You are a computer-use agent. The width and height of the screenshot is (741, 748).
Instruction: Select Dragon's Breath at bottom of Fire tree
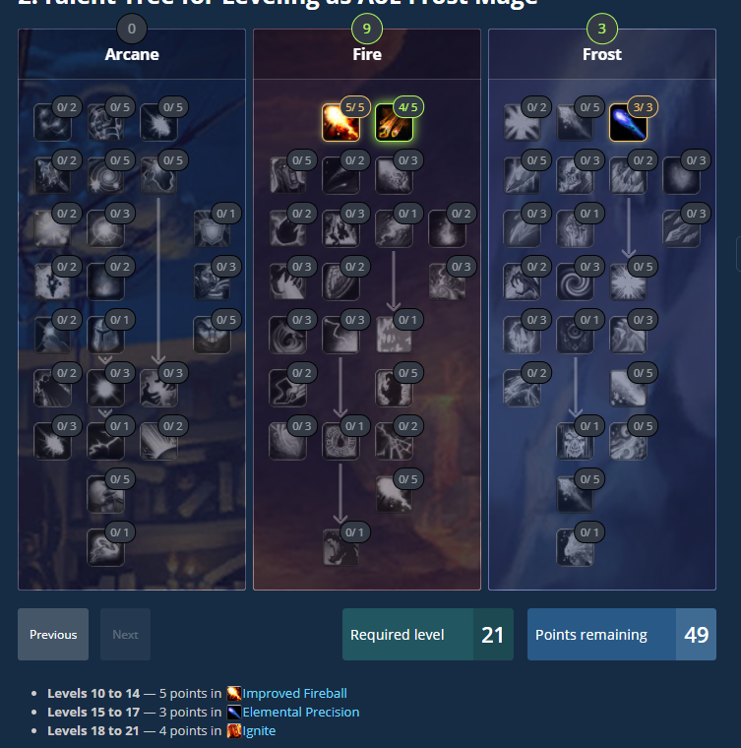click(340, 547)
